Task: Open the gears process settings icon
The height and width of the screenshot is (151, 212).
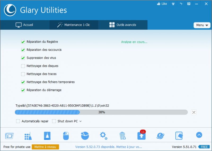Action: [104, 136]
